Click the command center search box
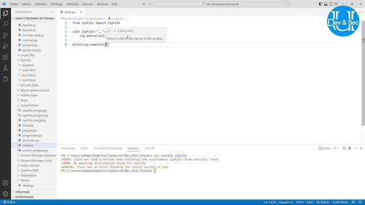 pyautogui.click(x=222, y=4)
